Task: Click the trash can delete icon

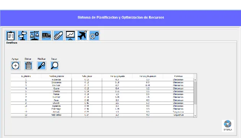Action: pyautogui.click(x=28, y=66)
